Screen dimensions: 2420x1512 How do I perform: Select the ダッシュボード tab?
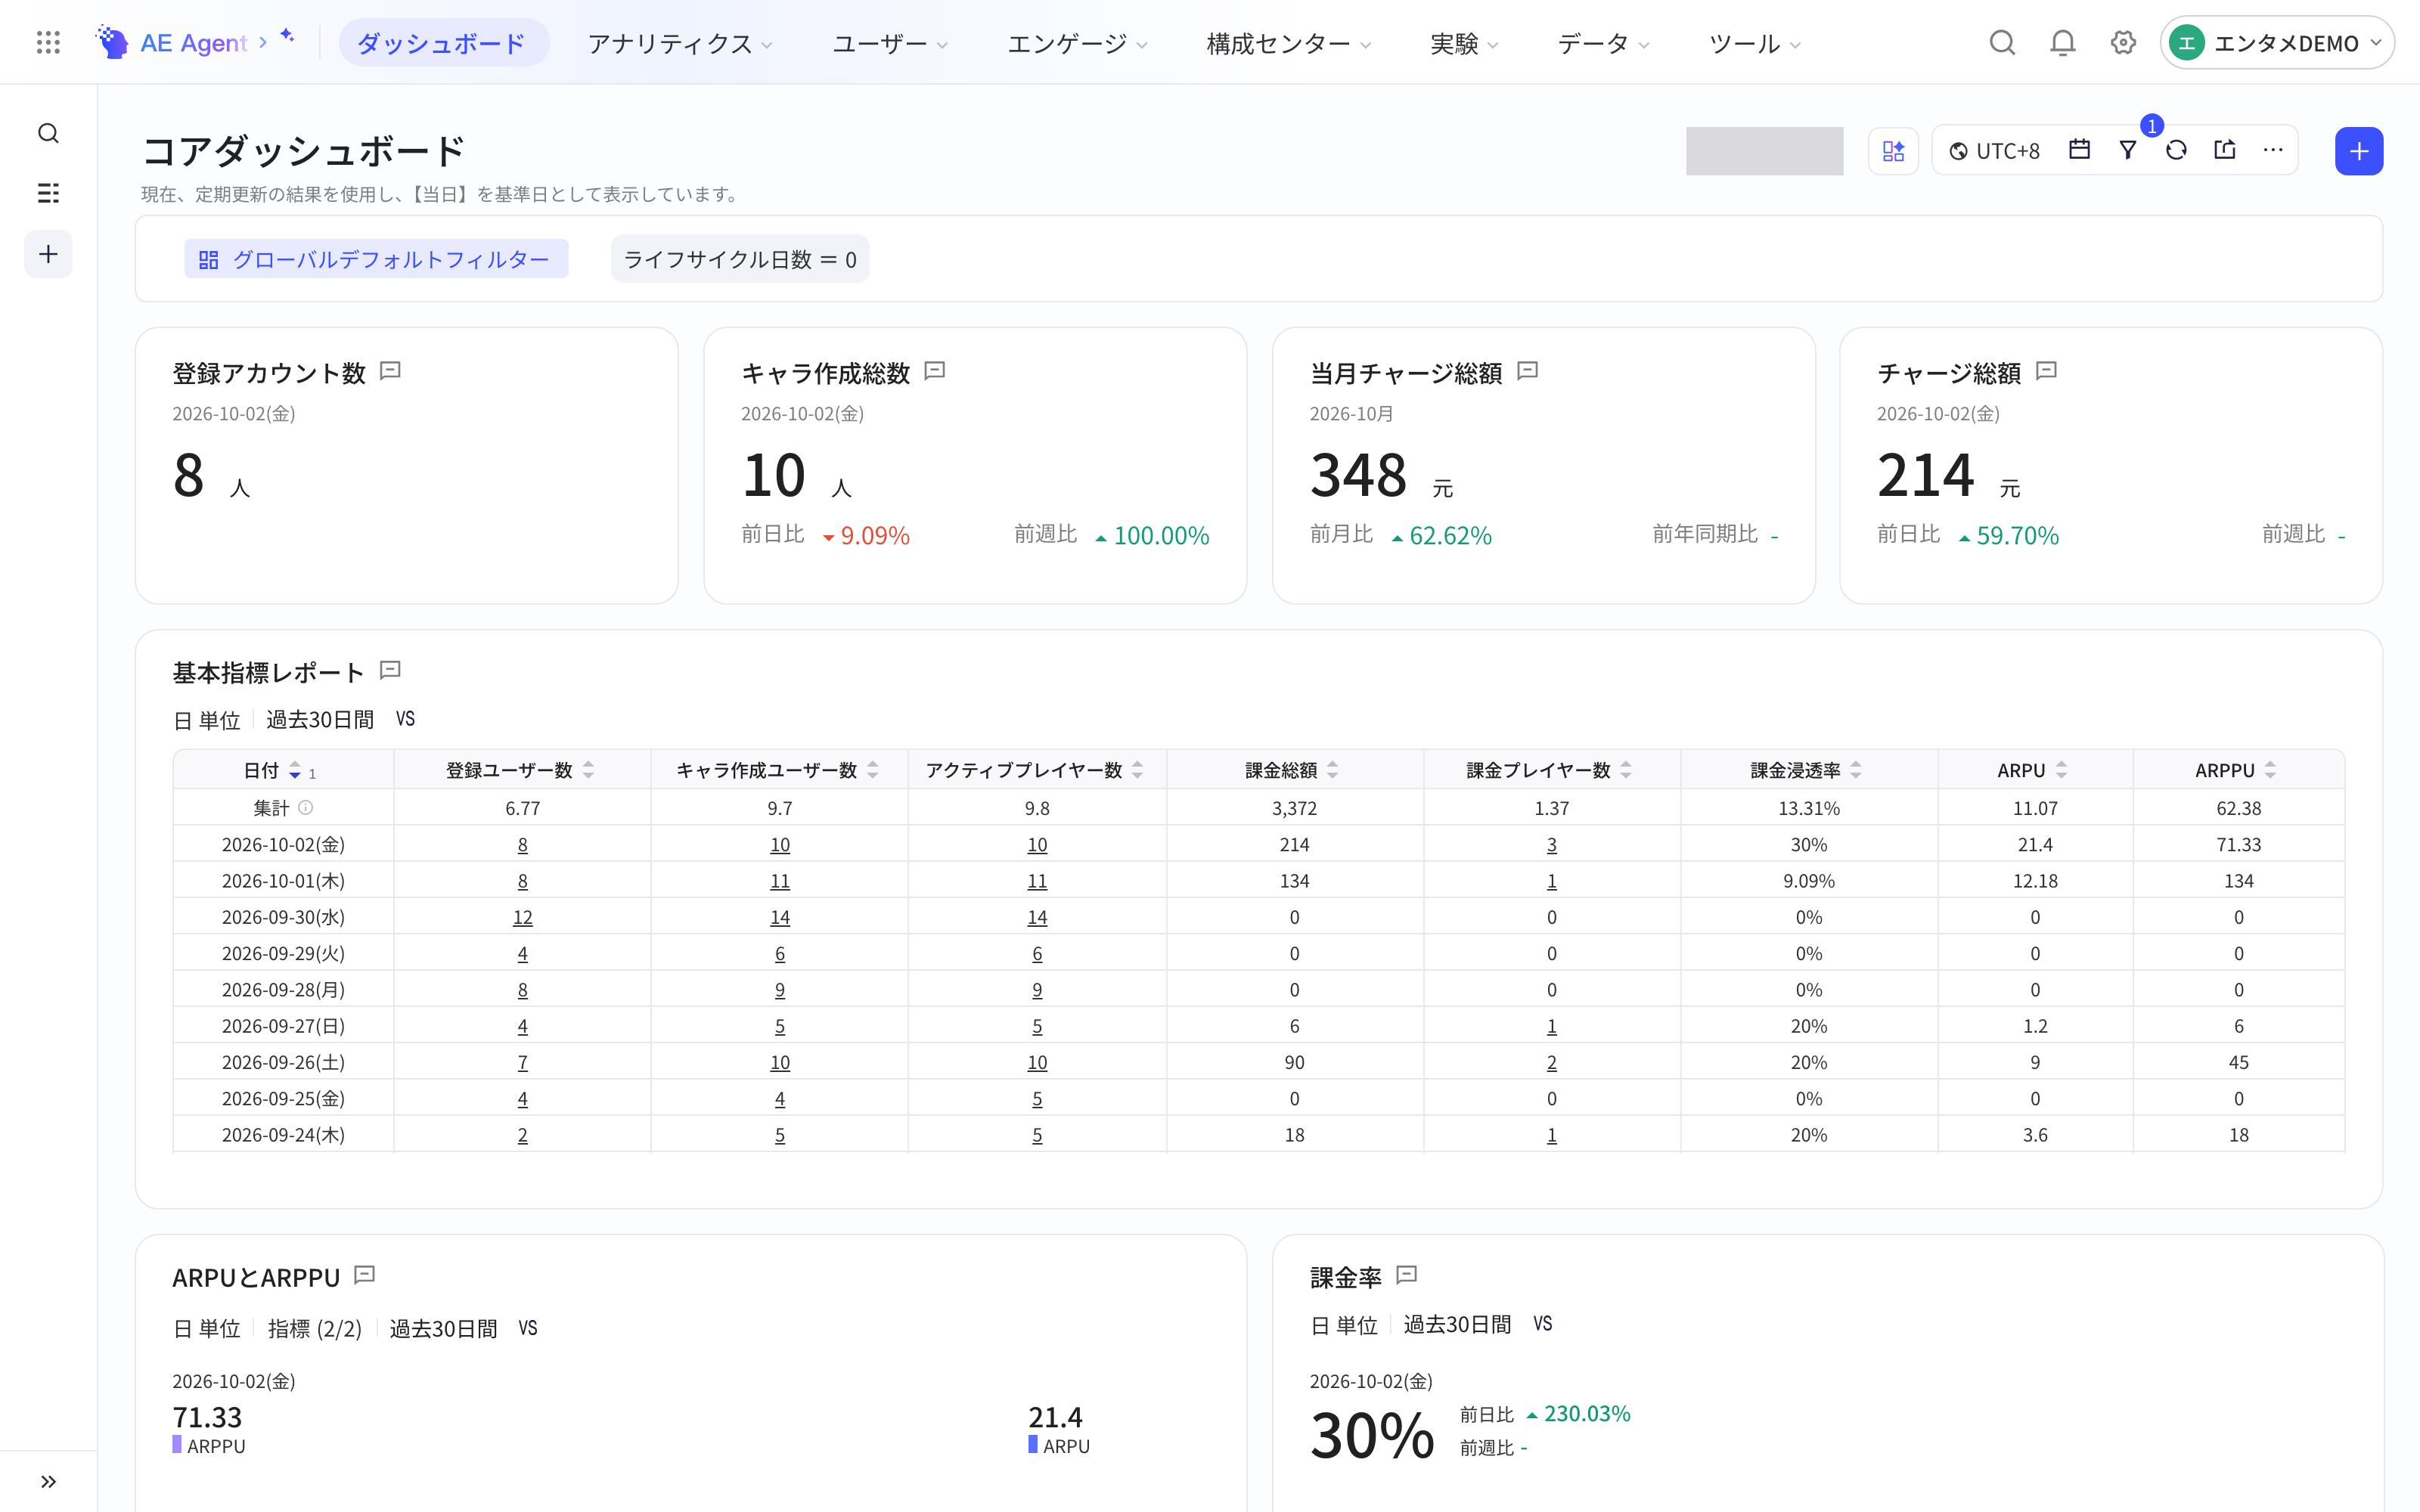coord(443,43)
